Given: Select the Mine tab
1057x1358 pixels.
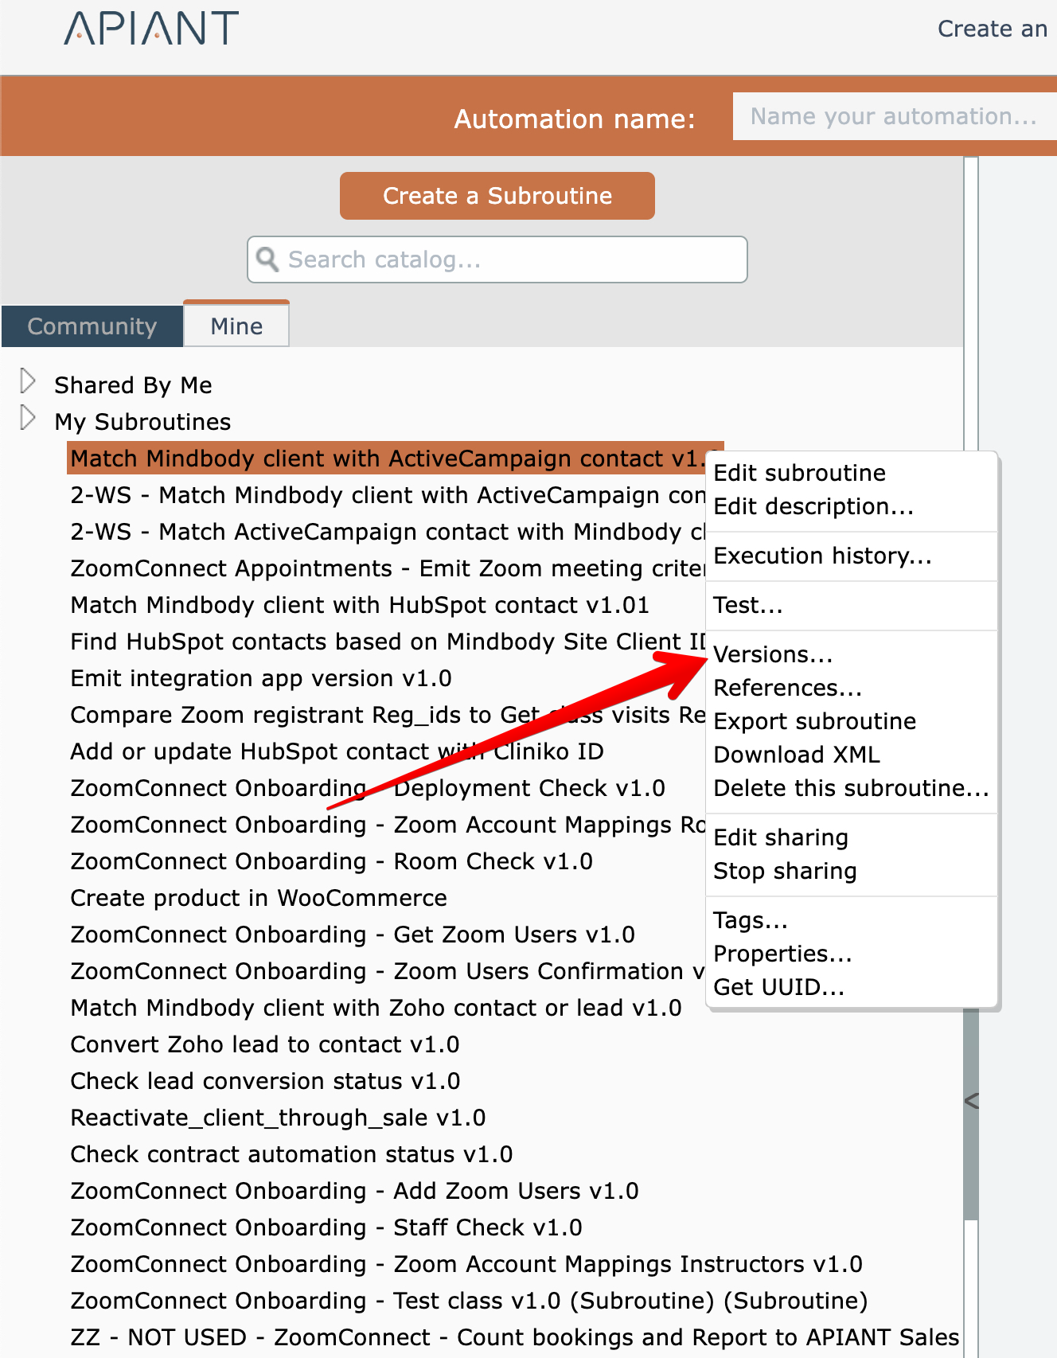Looking at the screenshot, I should (x=236, y=326).
